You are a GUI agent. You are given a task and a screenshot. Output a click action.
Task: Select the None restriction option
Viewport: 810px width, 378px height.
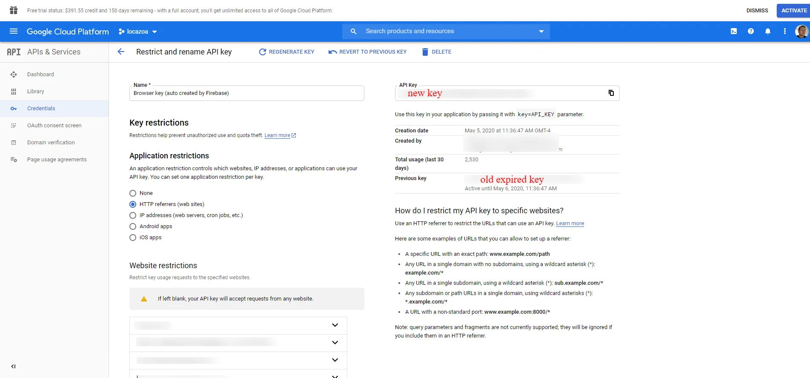pos(133,193)
